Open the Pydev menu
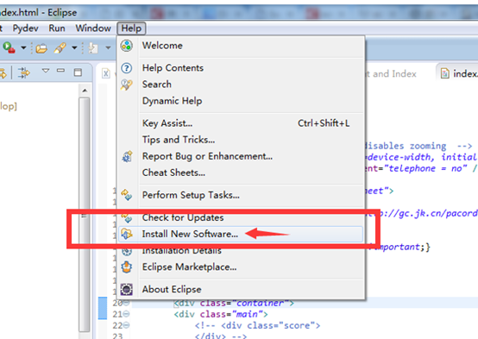Screen dimensions: 478x339 tap(26, 28)
